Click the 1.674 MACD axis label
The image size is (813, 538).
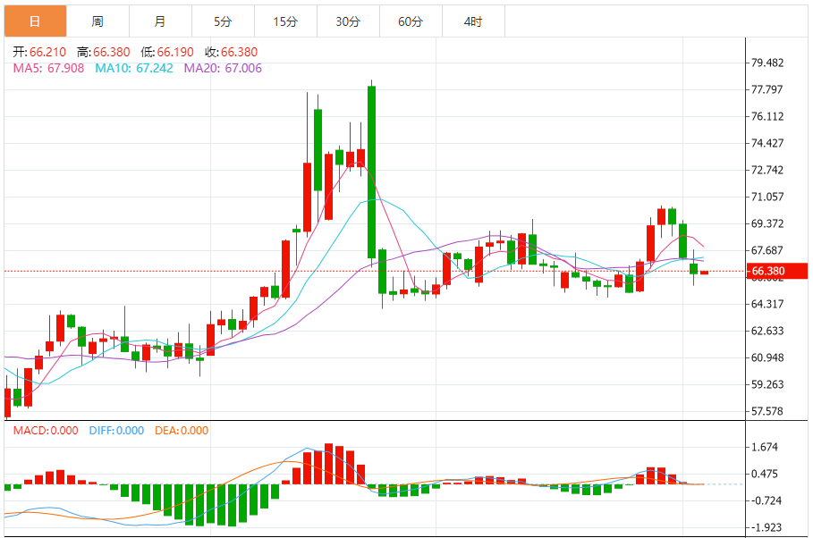click(765, 447)
